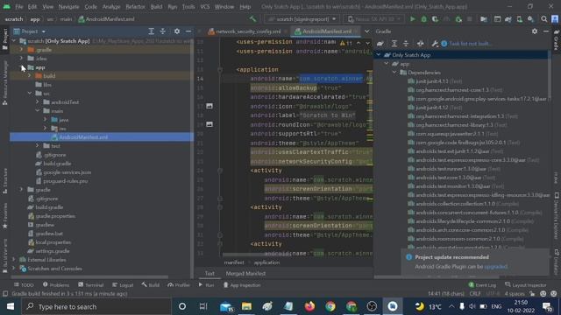Open the Profiler tool window
This screenshot has height=315, width=561.
click(179, 285)
